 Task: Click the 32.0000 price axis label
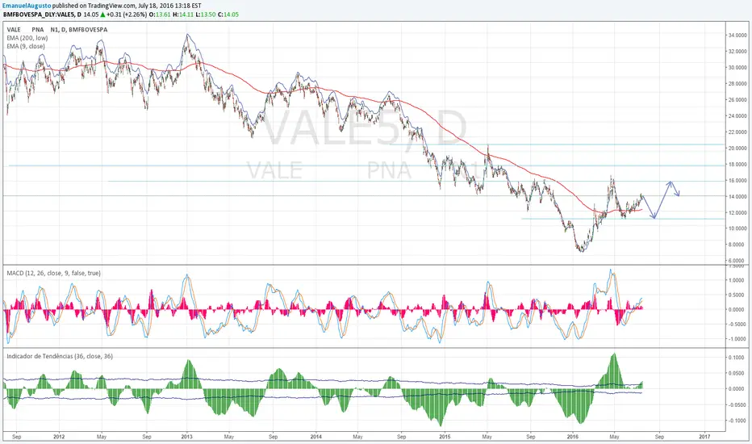pyautogui.click(x=737, y=51)
